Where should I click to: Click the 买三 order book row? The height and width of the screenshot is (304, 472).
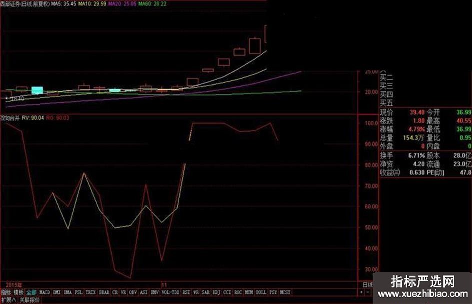click(x=386, y=87)
